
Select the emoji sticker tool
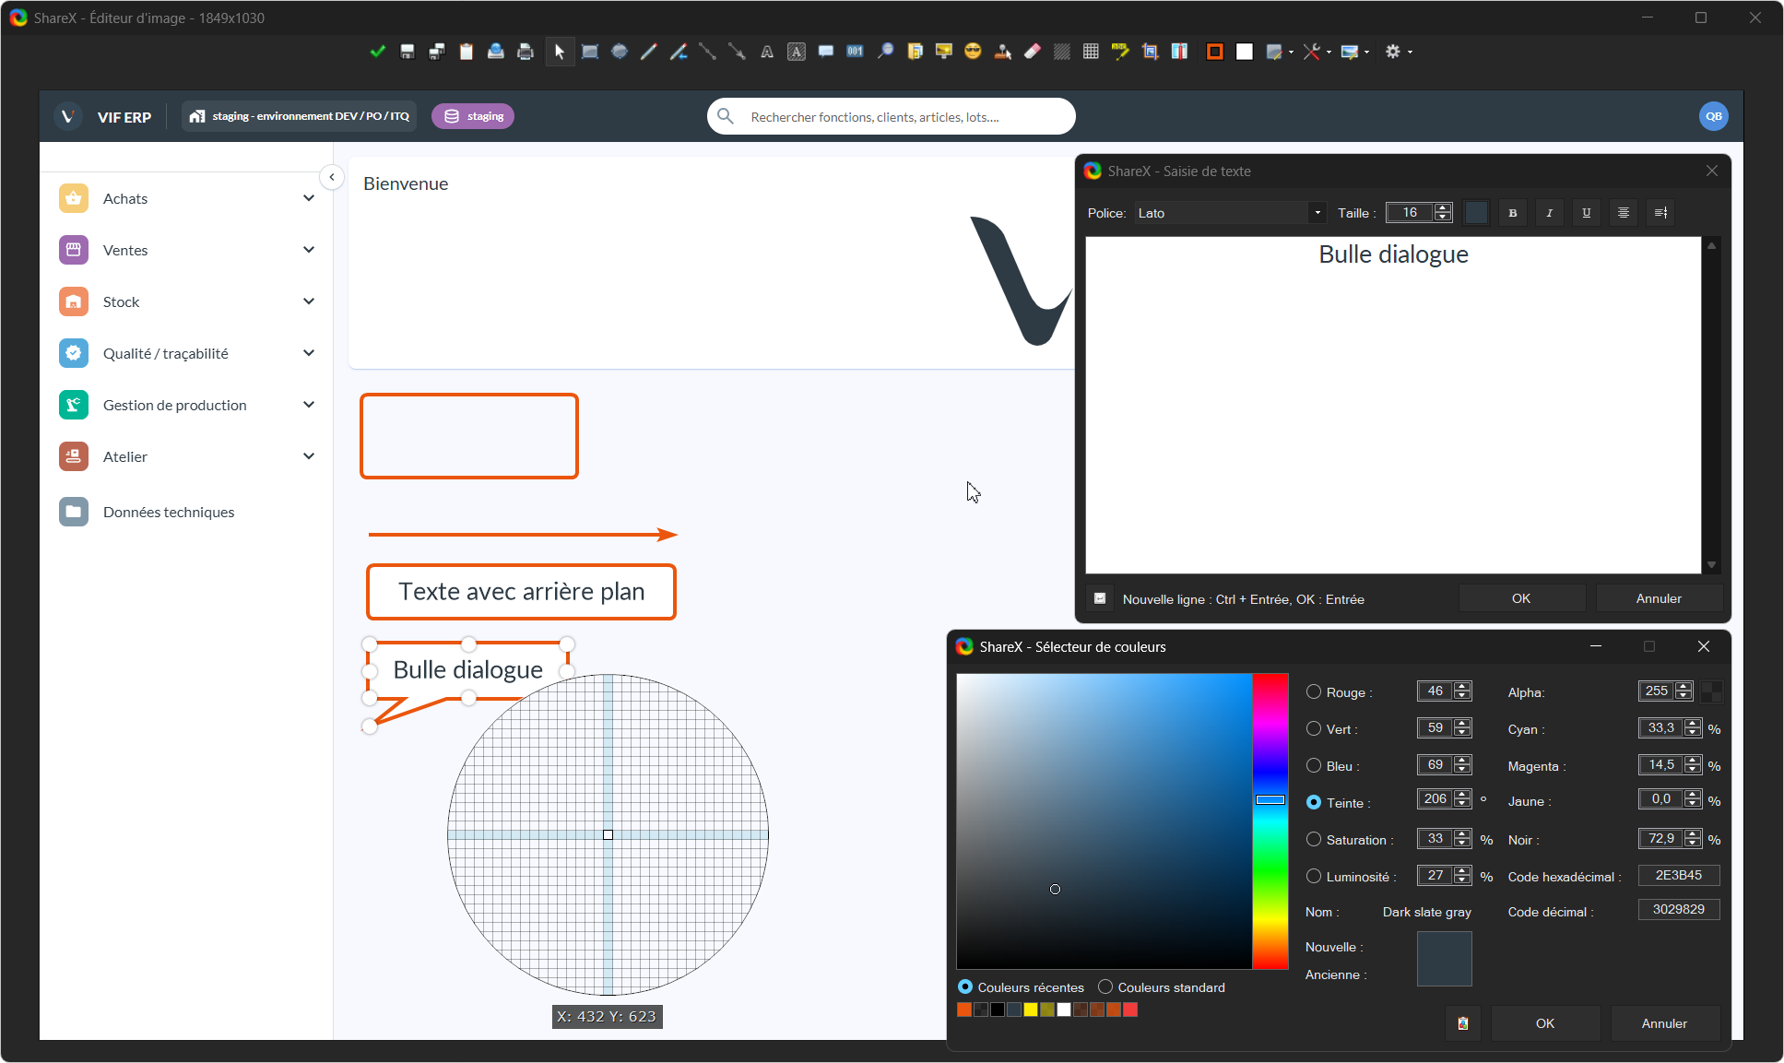tap(973, 52)
